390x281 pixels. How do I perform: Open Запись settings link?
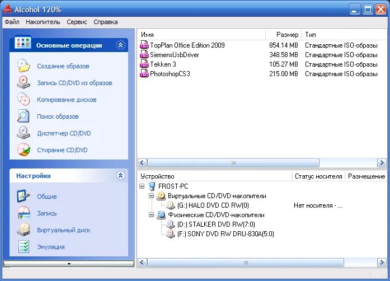click(47, 213)
